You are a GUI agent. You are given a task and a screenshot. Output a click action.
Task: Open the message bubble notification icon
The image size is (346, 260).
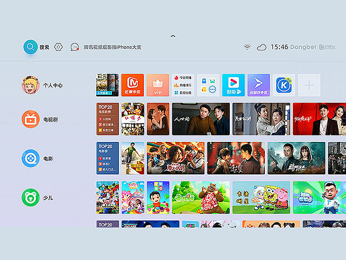click(75, 47)
